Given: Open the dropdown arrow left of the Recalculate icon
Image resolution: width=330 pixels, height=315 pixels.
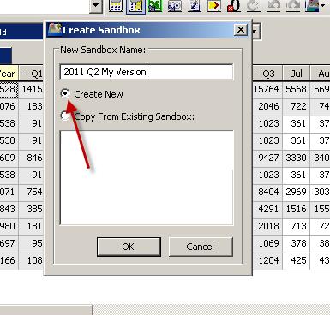Looking at the screenshot, I should click(96, 6).
